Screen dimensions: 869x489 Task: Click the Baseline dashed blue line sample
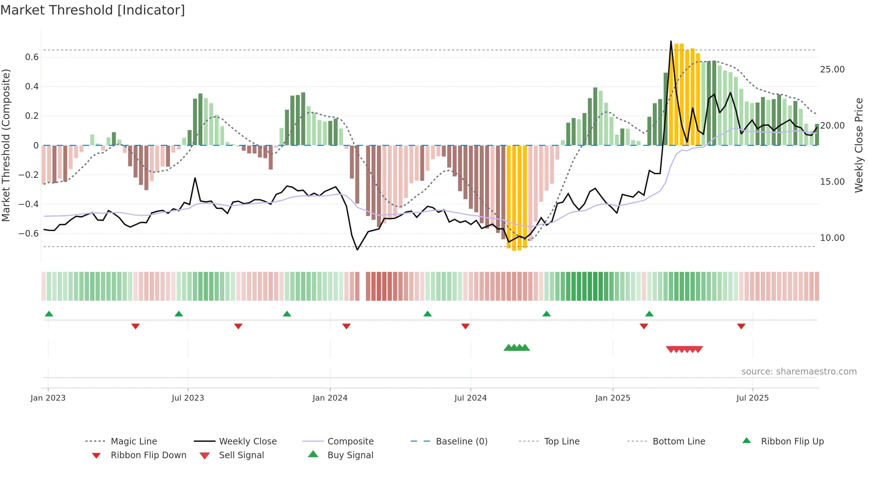(420, 441)
